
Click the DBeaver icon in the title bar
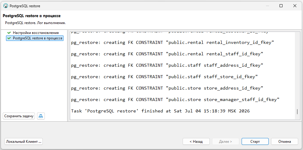pyautogui.click(x=6, y=6)
